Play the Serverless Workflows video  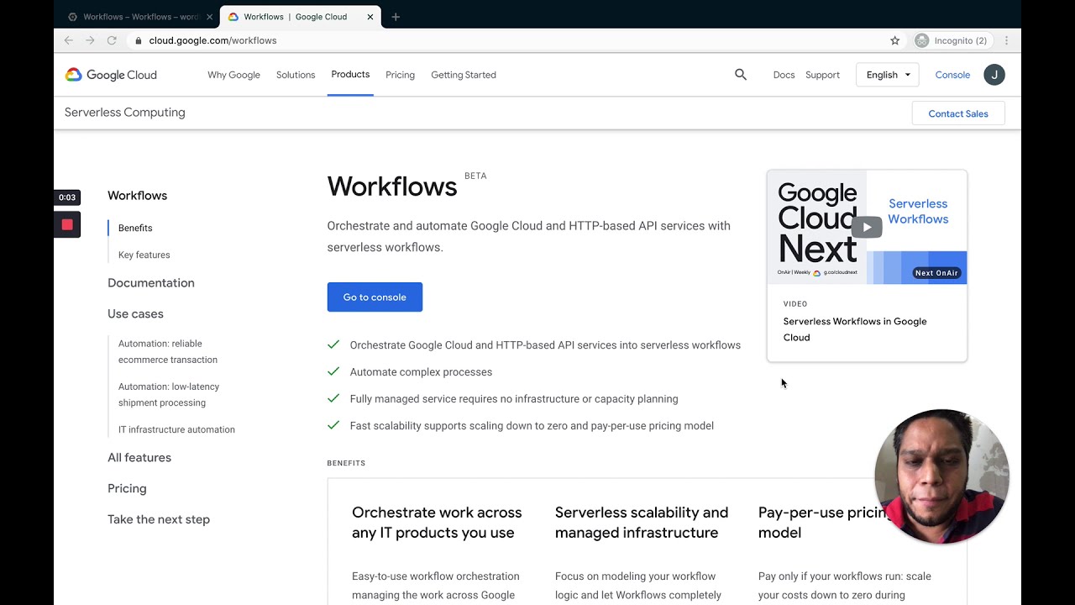pyautogui.click(x=867, y=227)
